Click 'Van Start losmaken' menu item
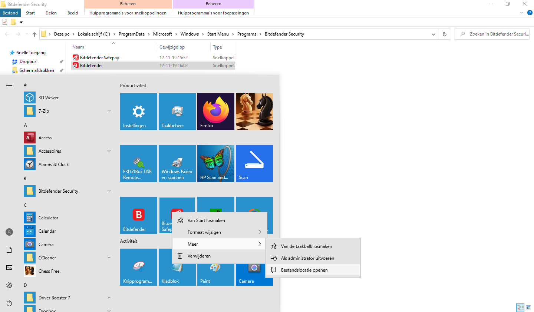The height and width of the screenshot is (312, 534). click(206, 220)
